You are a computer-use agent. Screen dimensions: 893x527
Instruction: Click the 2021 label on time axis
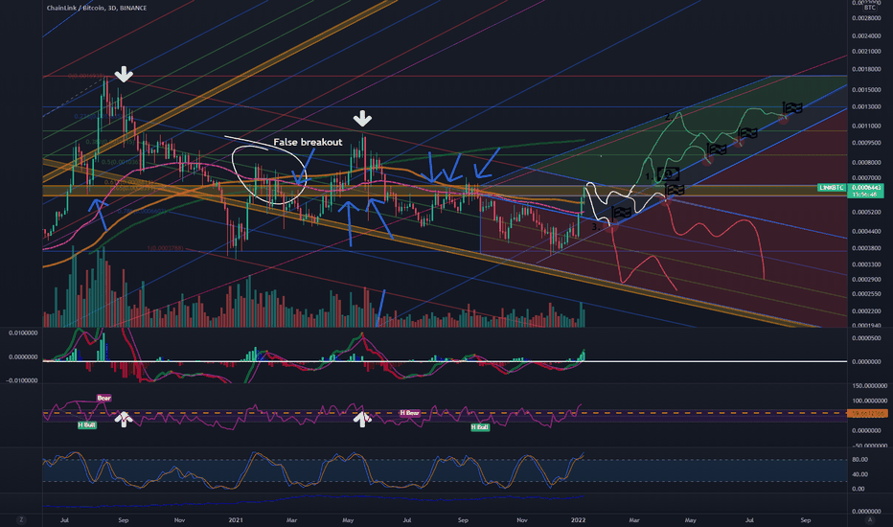(236, 519)
